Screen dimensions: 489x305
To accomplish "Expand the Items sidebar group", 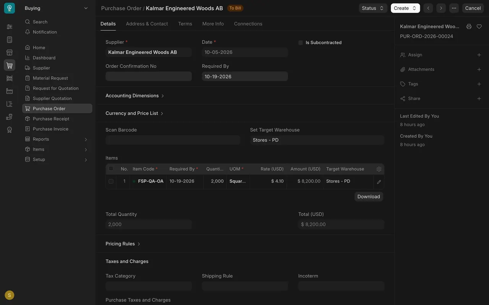I will (57, 149).
